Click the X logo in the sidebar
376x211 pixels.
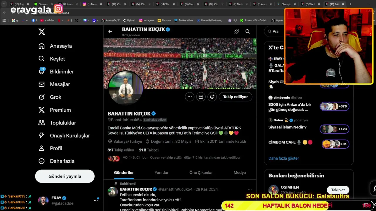42,32
